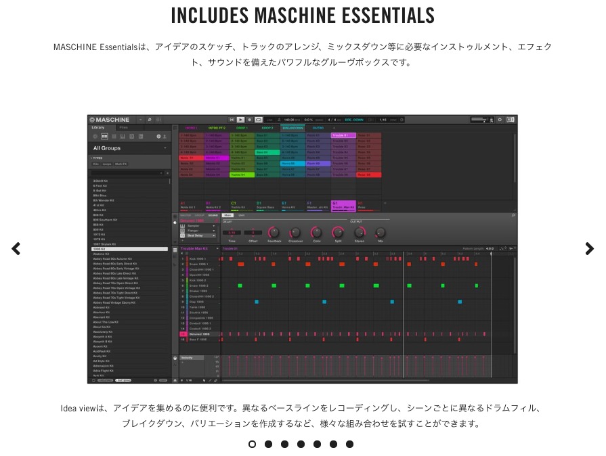Viewport: 606px width, 456px height.
Task: Select the Kick 1996 1 sound slot
Action: [x=200, y=259]
